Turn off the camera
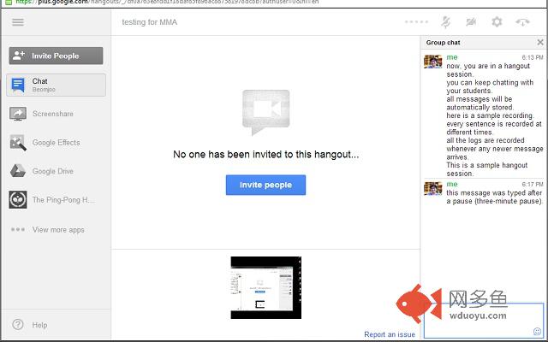548x342 pixels. [x=471, y=22]
